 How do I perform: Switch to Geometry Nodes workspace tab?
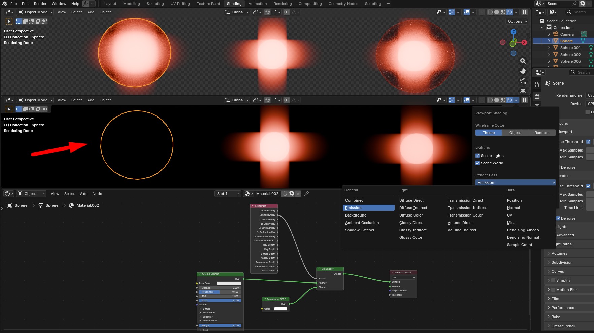click(x=343, y=4)
